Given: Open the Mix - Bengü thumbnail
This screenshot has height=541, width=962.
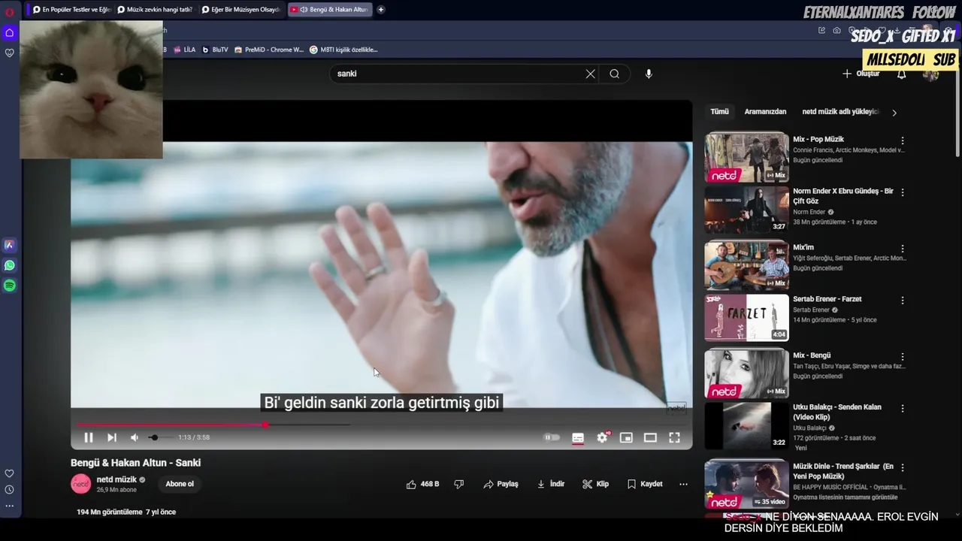Looking at the screenshot, I should coord(746,373).
